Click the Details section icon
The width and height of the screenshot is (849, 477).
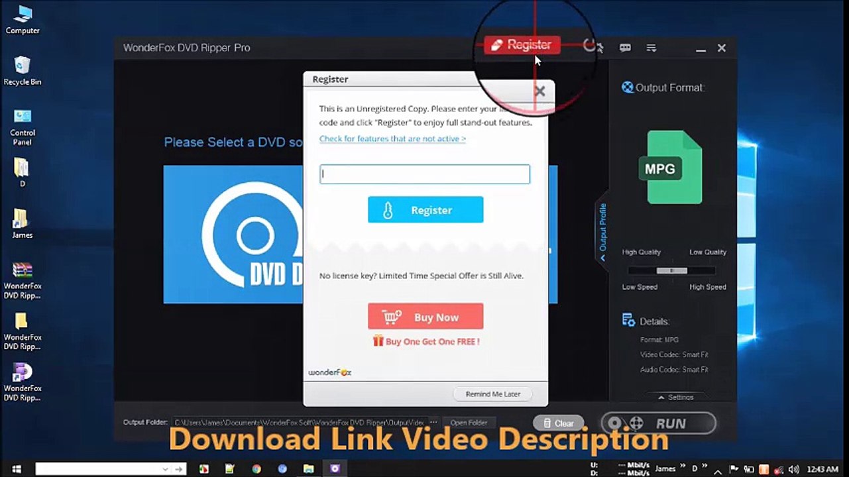(x=628, y=321)
